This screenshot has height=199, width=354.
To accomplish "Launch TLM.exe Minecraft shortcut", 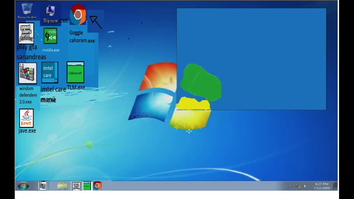I will tap(75, 72).
